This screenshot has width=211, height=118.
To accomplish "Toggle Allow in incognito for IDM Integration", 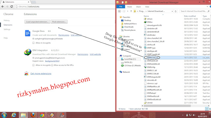I will click(x=33, y=65).
